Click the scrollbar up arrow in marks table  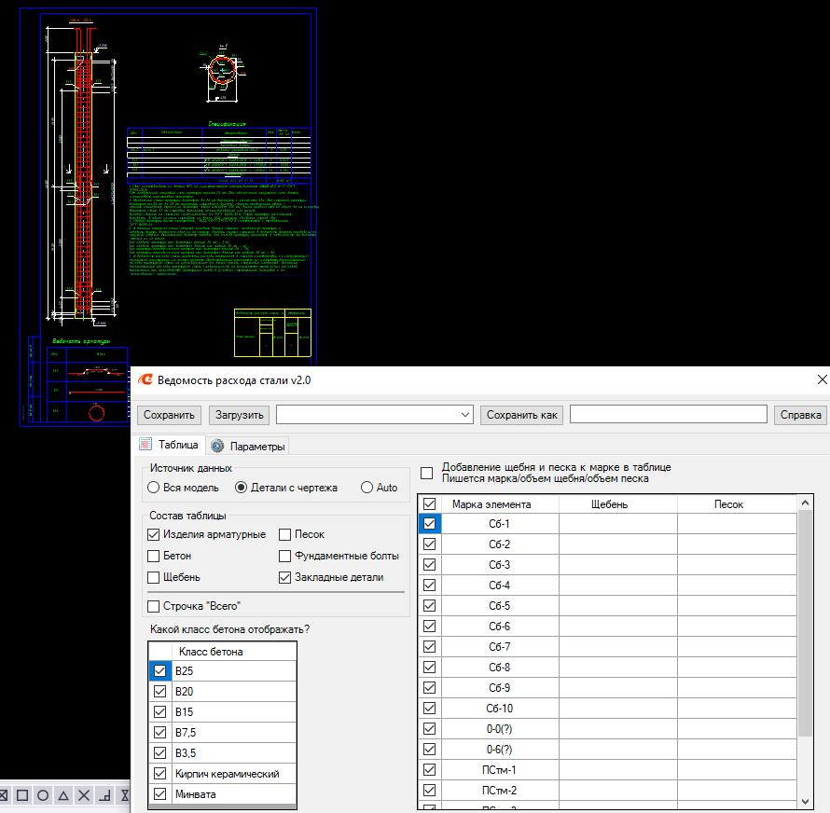(806, 503)
